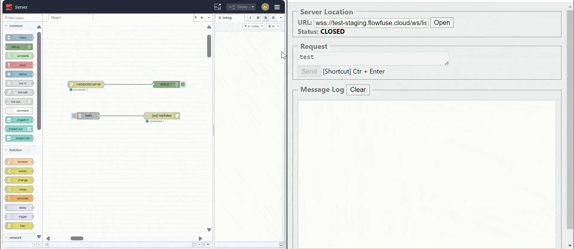Viewport: 574px width, 249px height.
Task: Open the flow list dropdown arrow
Action: tap(209, 18)
